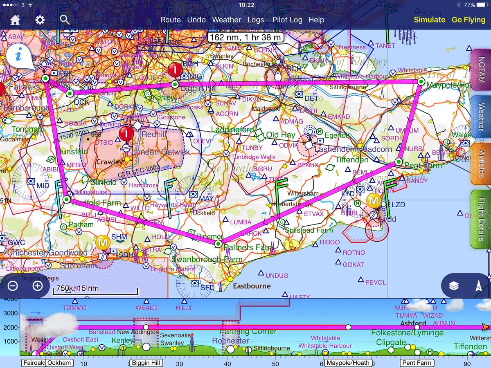Select the Fairoaks route waypoint dot
The width and height of the screenshot is (491, 368).
(x=45, y=78)
